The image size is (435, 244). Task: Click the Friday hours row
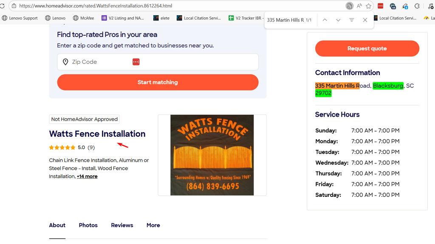point(357,184)
